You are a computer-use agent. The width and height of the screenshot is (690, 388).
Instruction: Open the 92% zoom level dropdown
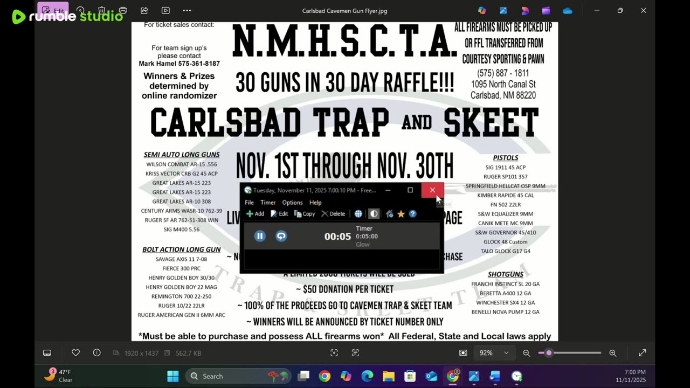point(494,353)
